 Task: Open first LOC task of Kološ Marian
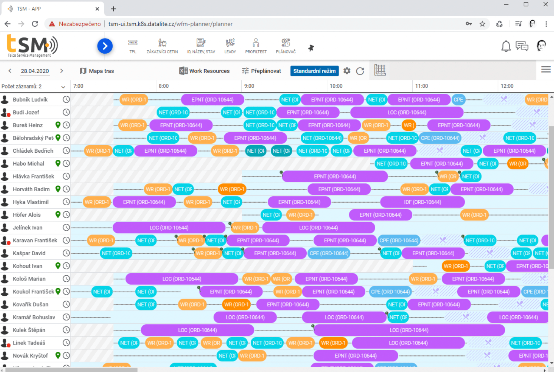(x=182, y=279)
